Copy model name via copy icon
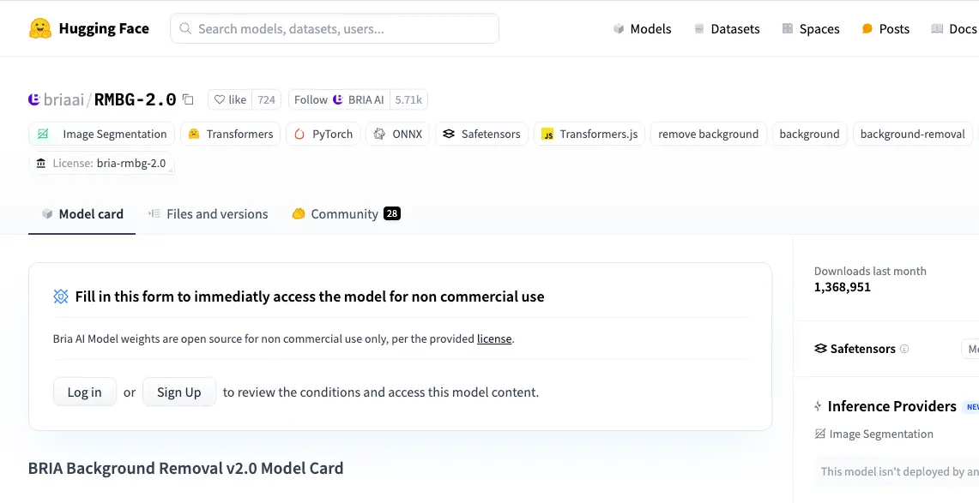 [188, 99]
